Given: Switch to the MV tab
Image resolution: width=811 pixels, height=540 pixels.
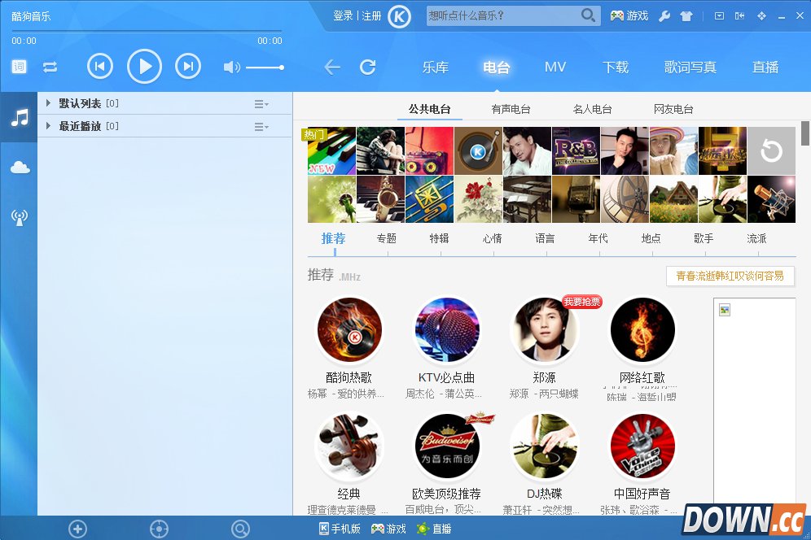Looking at the screenshot, I should pos(555,67).
